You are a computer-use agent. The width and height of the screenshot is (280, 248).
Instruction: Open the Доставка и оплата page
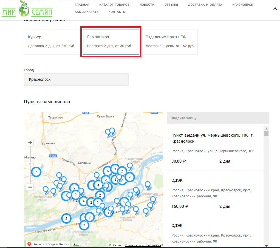(x=205, y=5)
